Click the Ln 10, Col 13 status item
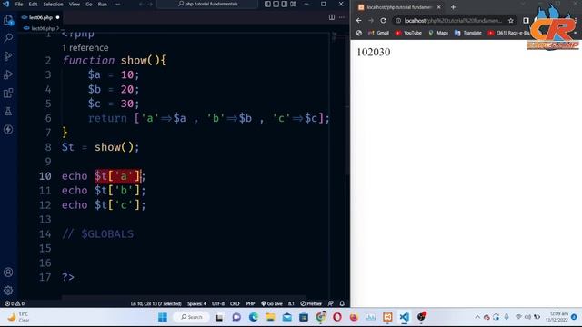The image size is (582, 327). tap(156, 303)
